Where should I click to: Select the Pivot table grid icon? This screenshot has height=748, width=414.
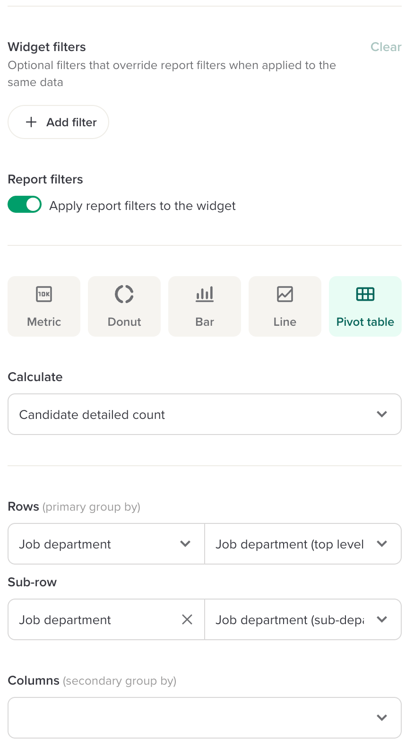(x=365, y=294)
